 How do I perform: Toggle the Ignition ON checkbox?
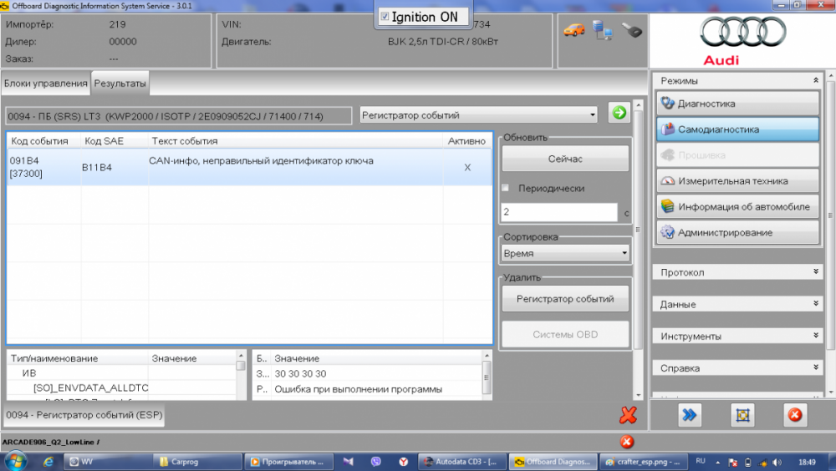385,17
